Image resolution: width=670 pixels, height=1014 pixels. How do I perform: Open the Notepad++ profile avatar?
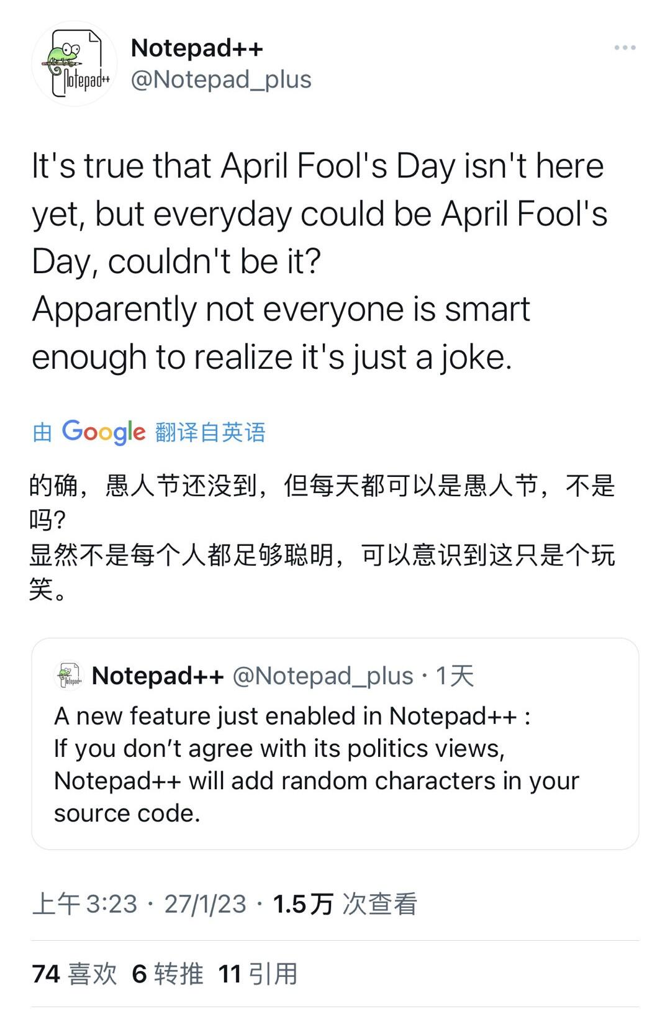[x=75, y=64]
